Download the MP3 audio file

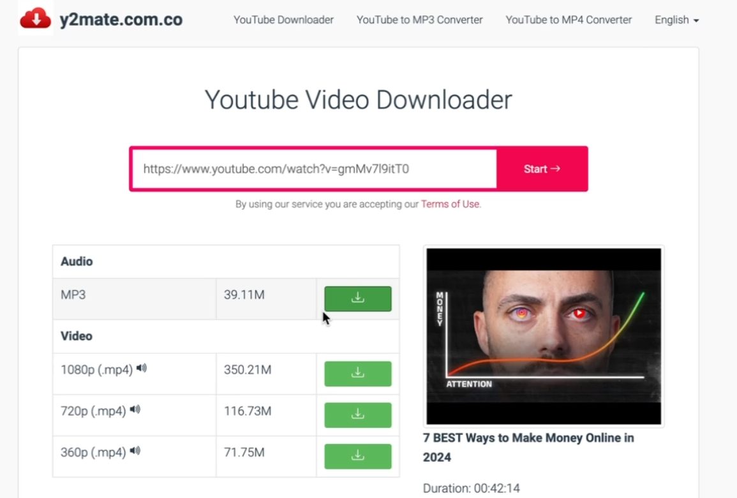(357, 298)
